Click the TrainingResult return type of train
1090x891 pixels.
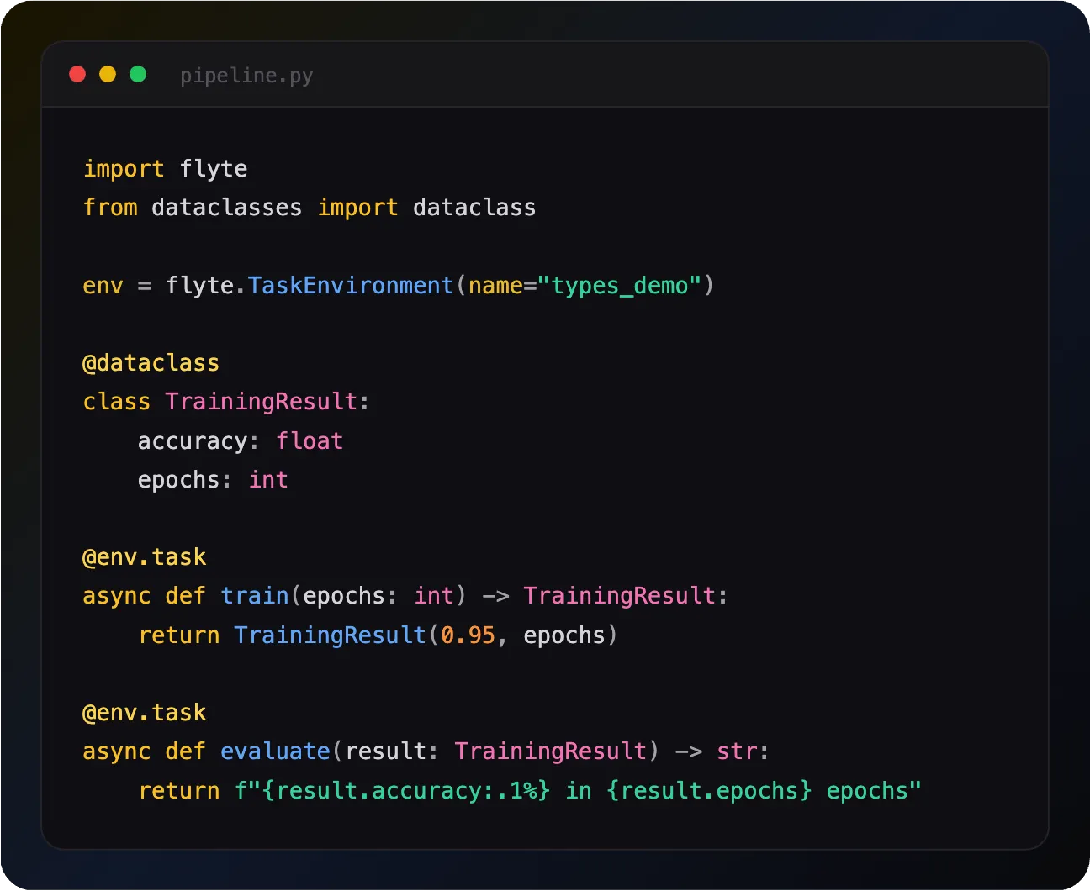[620, 596]
